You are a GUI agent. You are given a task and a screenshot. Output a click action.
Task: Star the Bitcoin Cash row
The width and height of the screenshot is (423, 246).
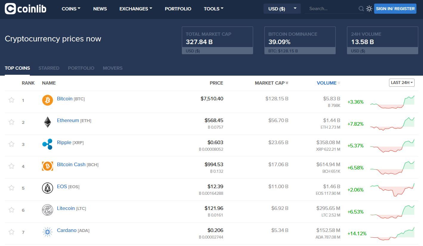click(11, 166)
